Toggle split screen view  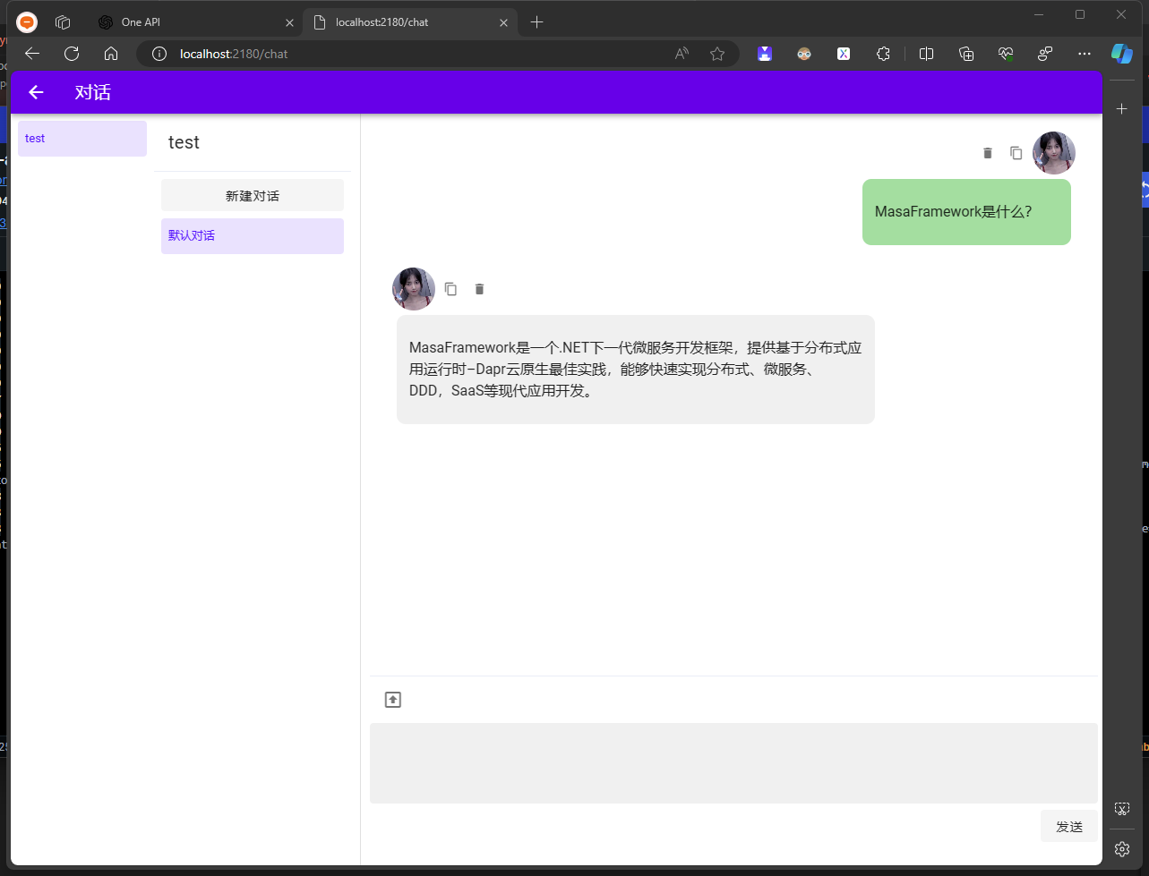point(927,54)
